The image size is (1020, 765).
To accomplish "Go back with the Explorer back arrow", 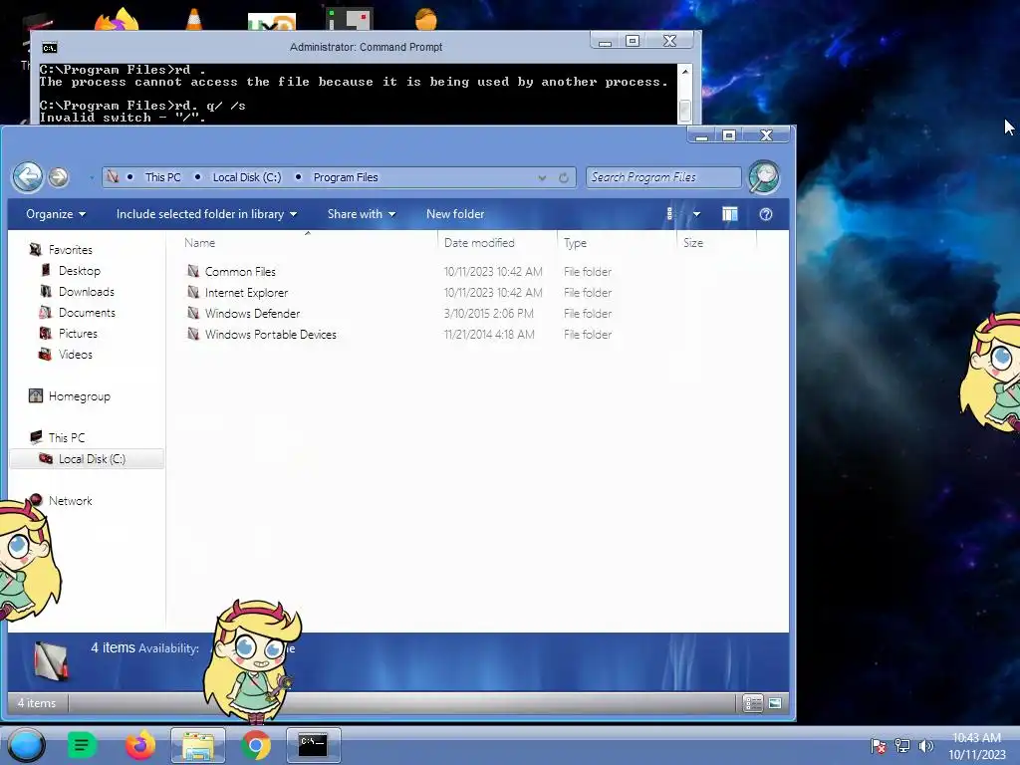I will tap(28, 177).
